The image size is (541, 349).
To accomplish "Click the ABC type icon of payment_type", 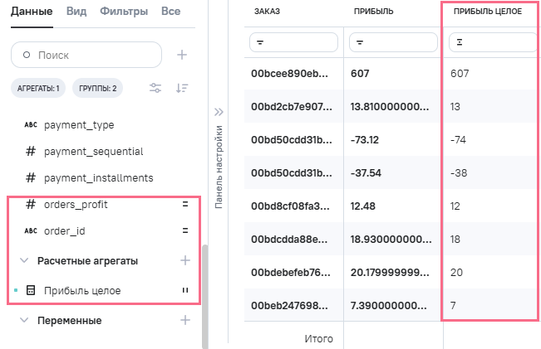I will (x=31, y=125).
